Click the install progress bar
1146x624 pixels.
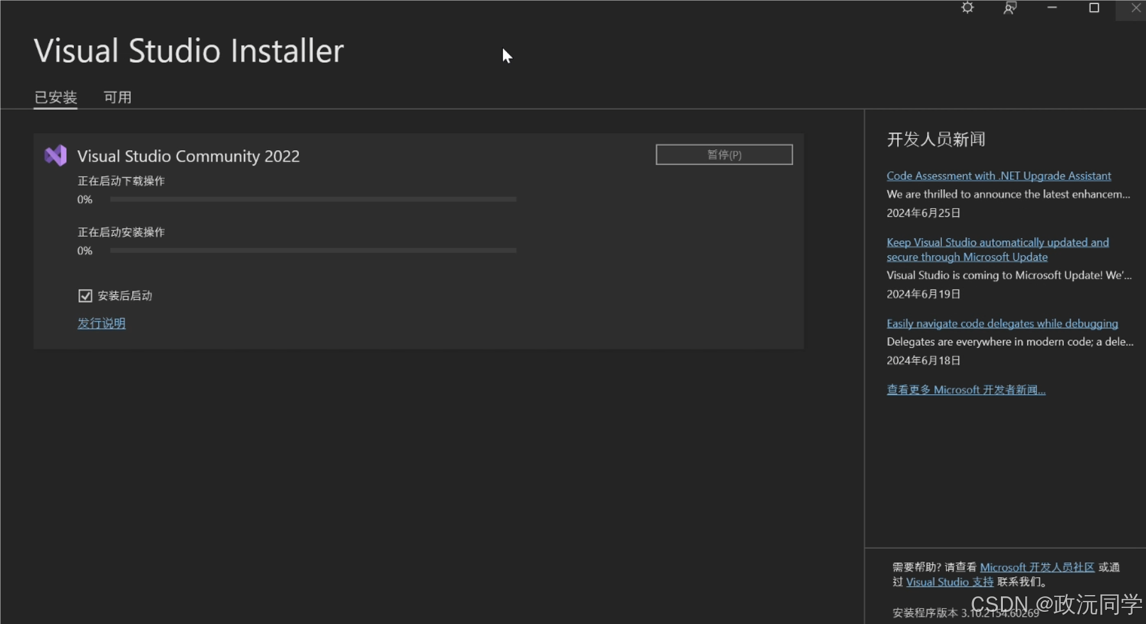click(313, 250)
